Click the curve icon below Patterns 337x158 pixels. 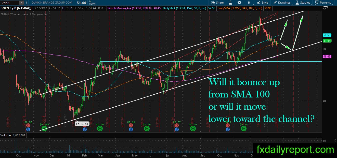click(325, 8)
